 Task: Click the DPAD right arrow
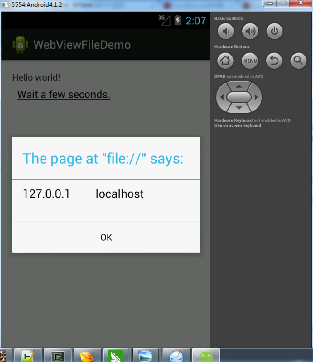256,97
